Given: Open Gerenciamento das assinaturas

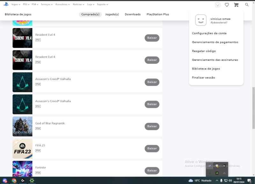Looking at the screenshot, I should tap(215, 60).
